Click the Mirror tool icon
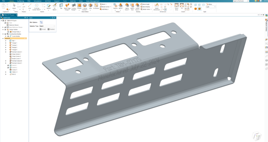 (120, 6)
